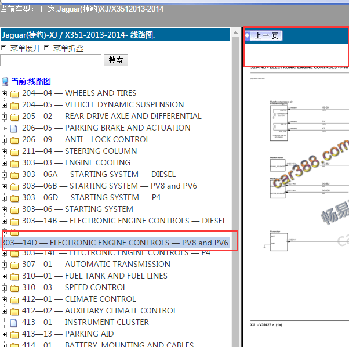
Task: Click folder icon of 303—06D STARTING SYSTEM
Action: pyautogui.click(x=14, y=198)
